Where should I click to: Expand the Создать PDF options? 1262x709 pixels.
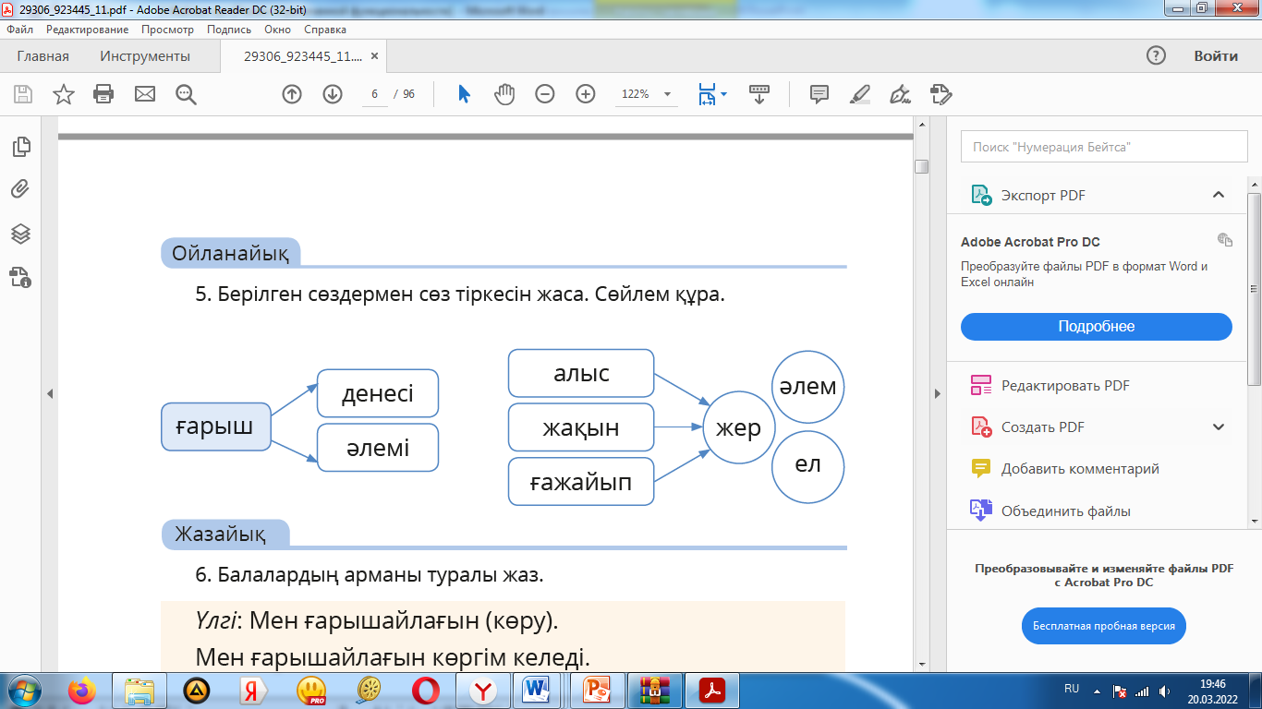click(x=1219, y=427)
